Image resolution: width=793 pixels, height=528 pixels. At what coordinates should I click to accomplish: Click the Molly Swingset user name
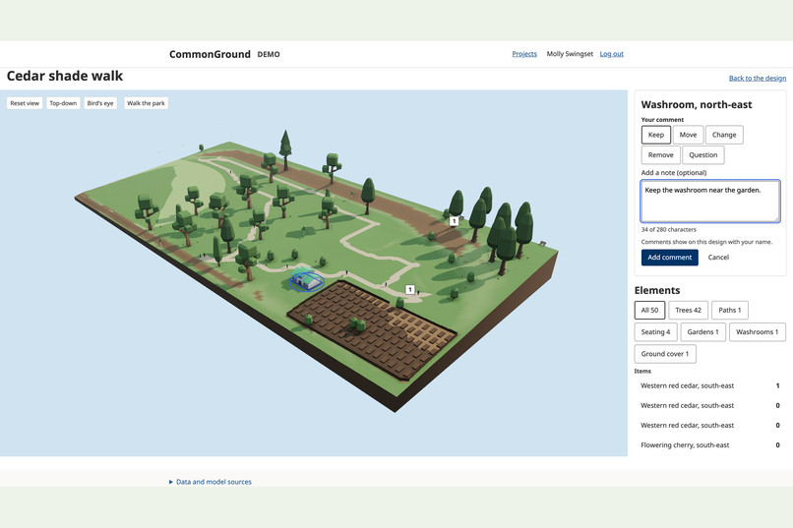570,53
